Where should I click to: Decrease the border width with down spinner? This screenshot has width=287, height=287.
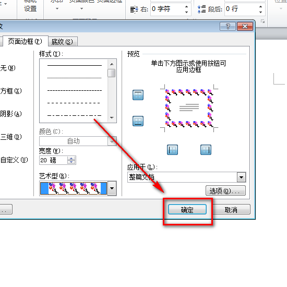tap(71, 162)
